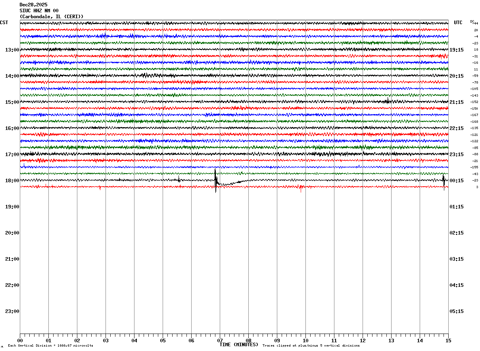Click the "01:15" UTC row label

pyautogui.click(x=457, y=207)
